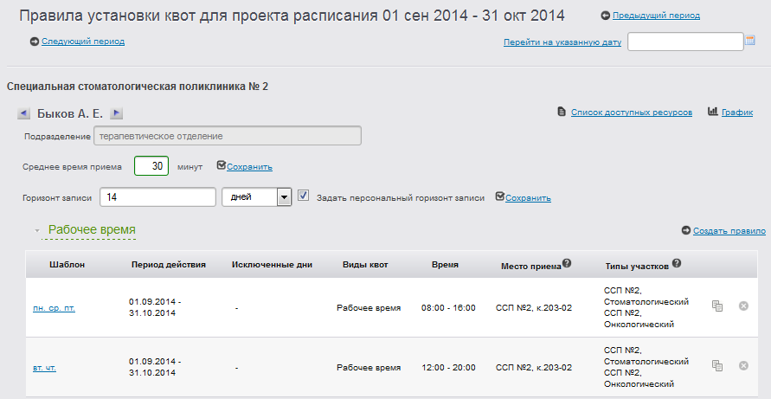Click the previous period arrow icon

(606, 16)
